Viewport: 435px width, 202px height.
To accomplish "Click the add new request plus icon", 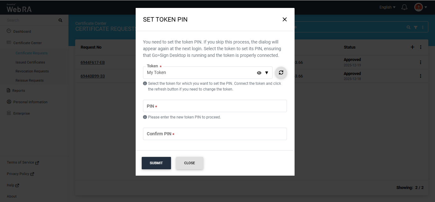I will 412,47.
